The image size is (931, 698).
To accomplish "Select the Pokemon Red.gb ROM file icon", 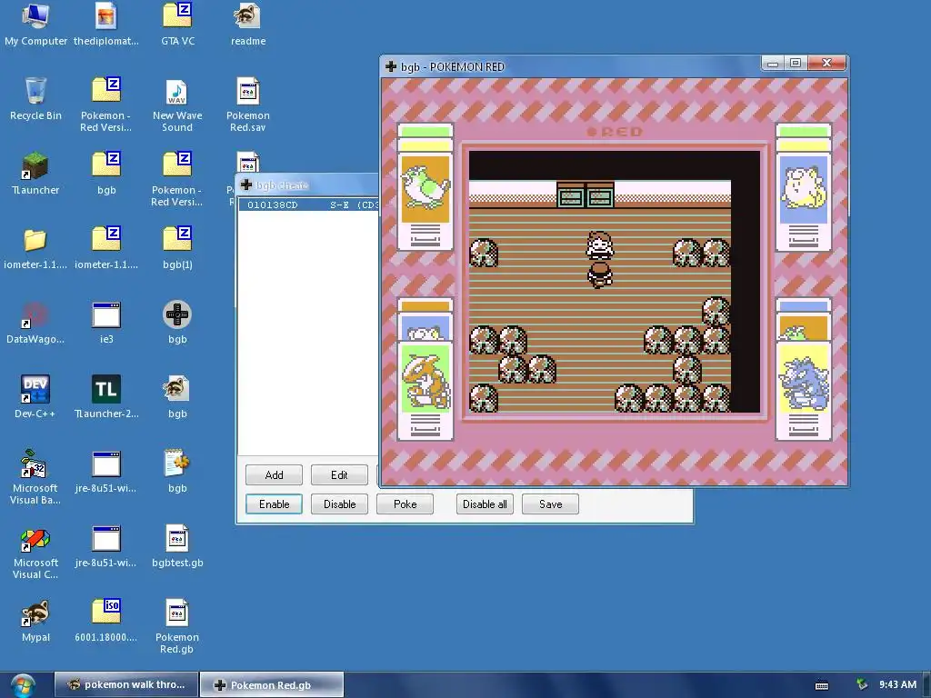I will point(177,627).
